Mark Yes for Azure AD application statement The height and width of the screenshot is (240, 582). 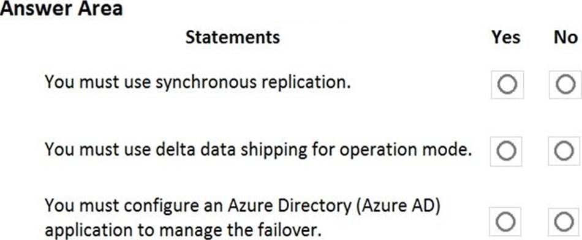[505, 222]
